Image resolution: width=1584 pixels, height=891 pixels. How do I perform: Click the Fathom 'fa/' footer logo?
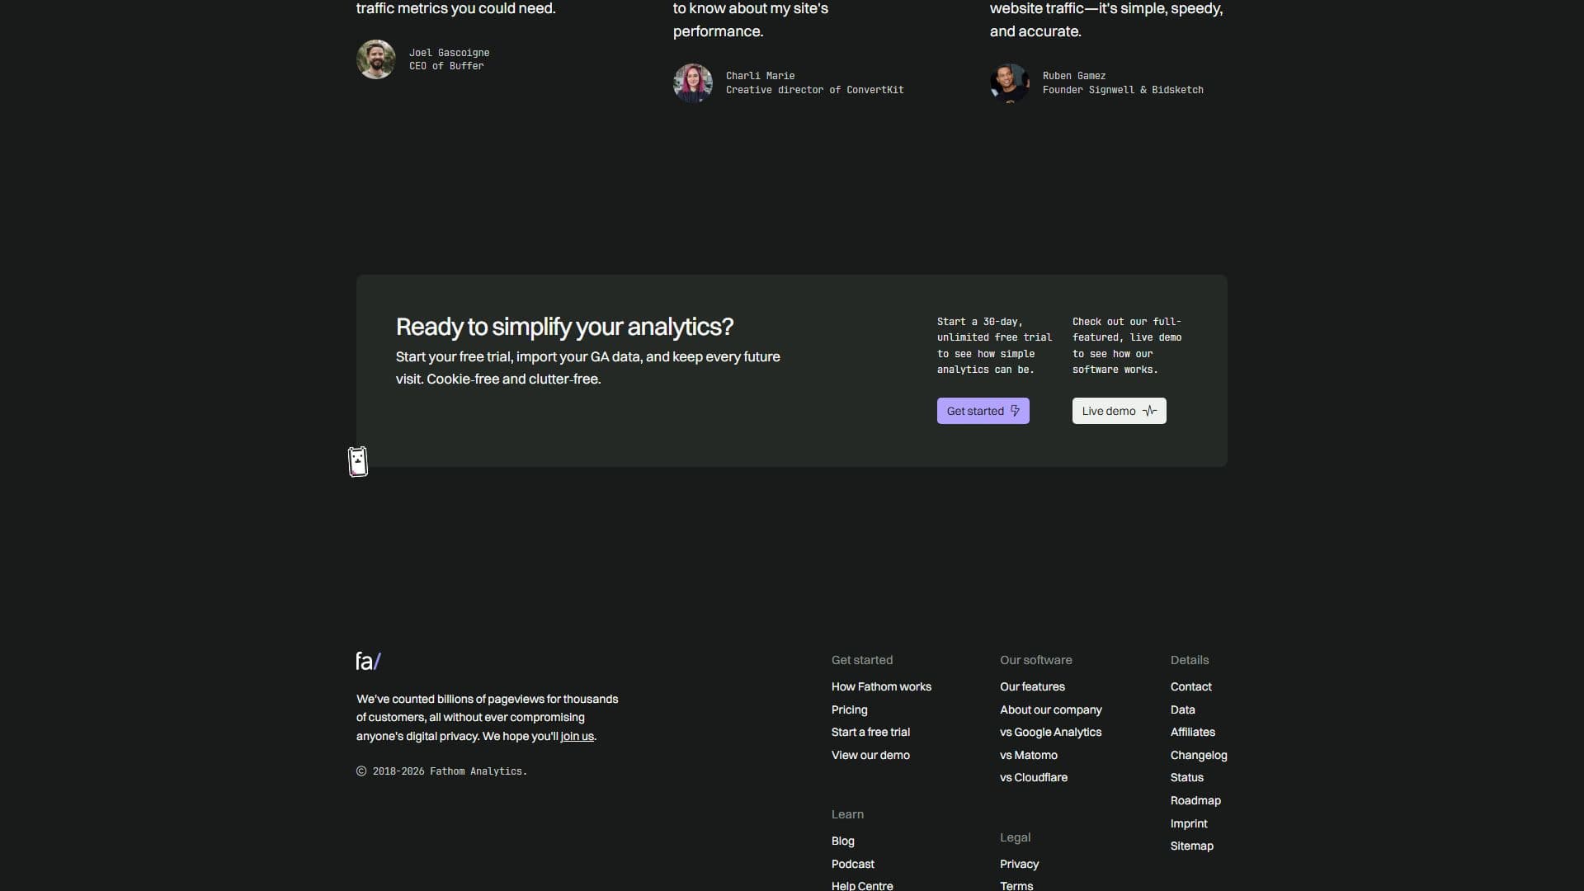tap(368, 661)
